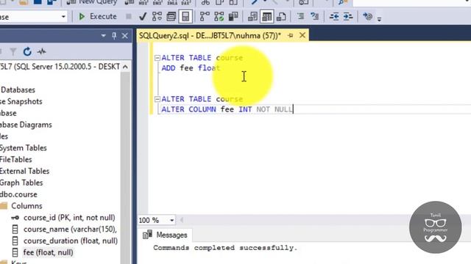Toggle the IntelliSense Enabled button

point(185,16)
